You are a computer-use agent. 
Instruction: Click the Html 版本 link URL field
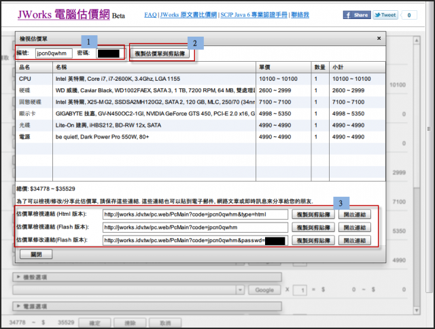195,214
